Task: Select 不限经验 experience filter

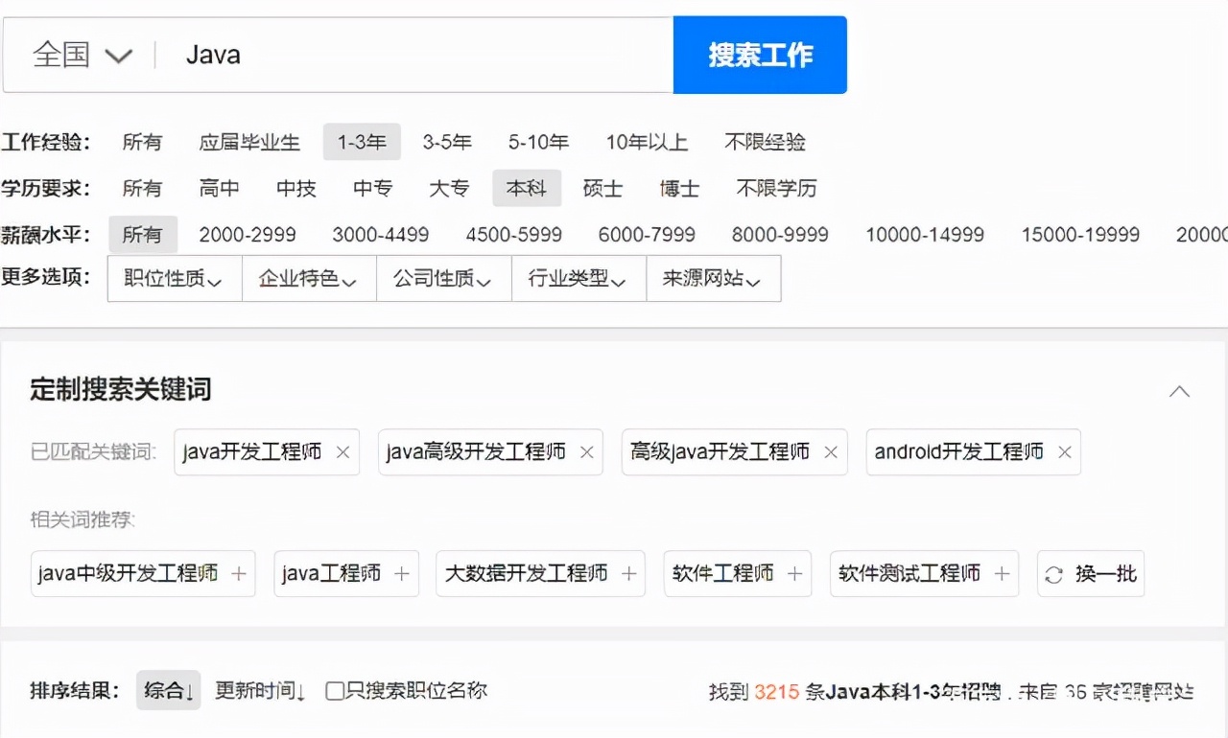Action: coord(765,142)
